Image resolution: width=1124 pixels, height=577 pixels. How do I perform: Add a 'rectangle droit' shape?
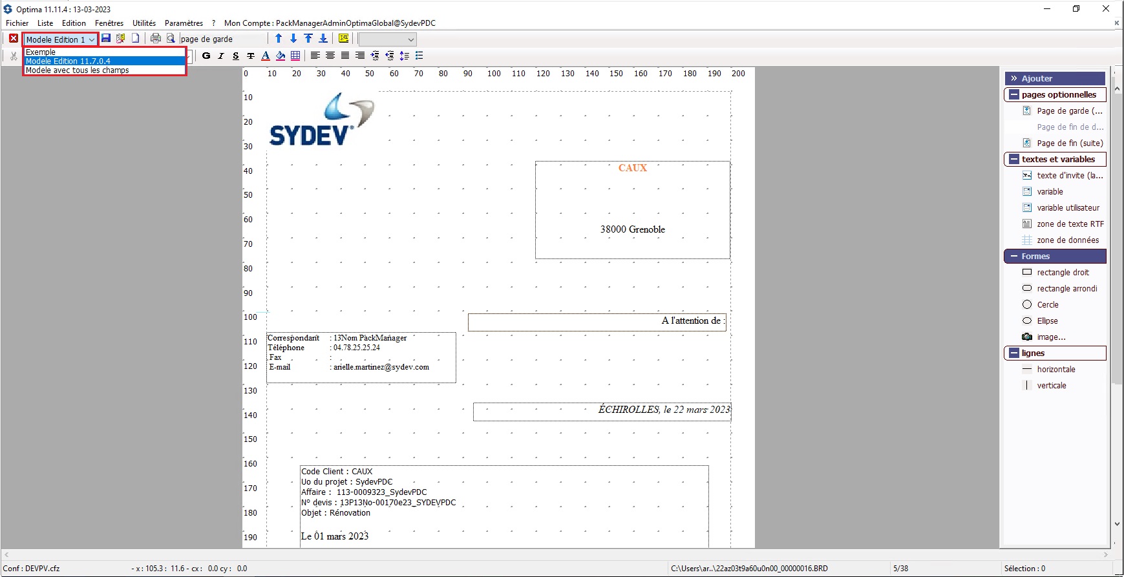coord(1055,272)
